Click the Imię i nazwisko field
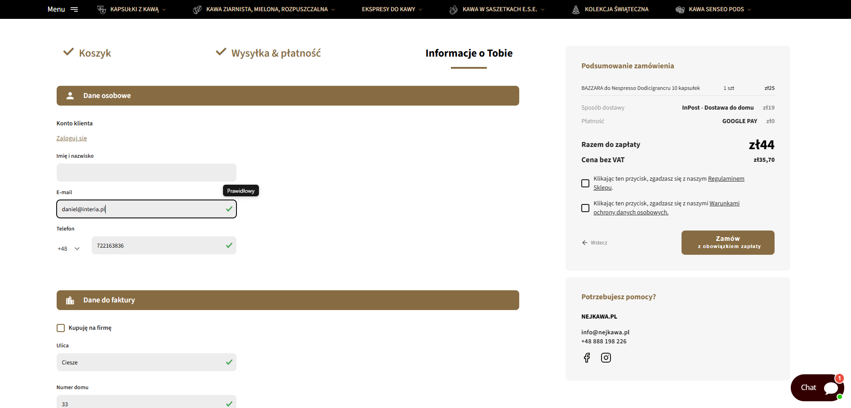The image size is (851, 408). (146, 173)
